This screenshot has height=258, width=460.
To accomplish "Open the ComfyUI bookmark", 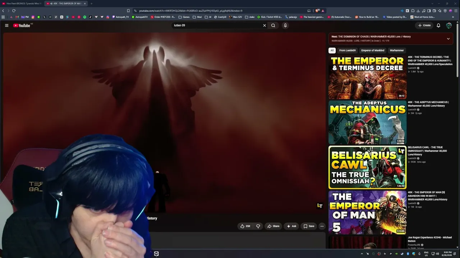I will click(x=220, y=17).
